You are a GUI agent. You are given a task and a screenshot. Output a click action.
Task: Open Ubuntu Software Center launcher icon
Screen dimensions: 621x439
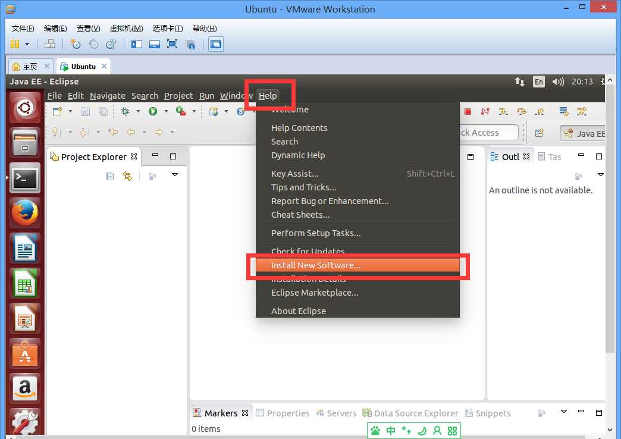25,353
